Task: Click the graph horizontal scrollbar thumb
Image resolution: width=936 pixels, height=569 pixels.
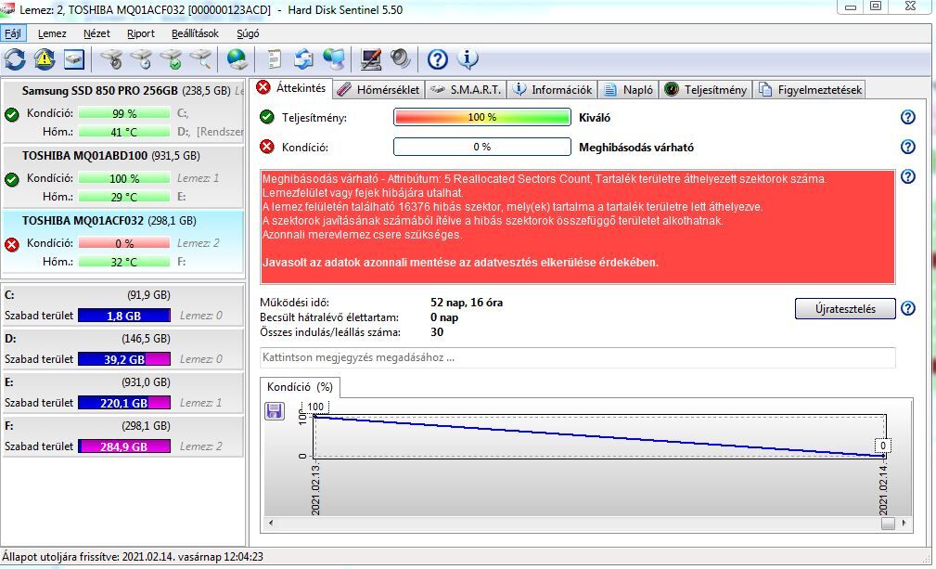Action: pos(889,524)
